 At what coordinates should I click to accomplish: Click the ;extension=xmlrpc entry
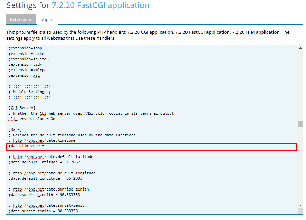28,70
